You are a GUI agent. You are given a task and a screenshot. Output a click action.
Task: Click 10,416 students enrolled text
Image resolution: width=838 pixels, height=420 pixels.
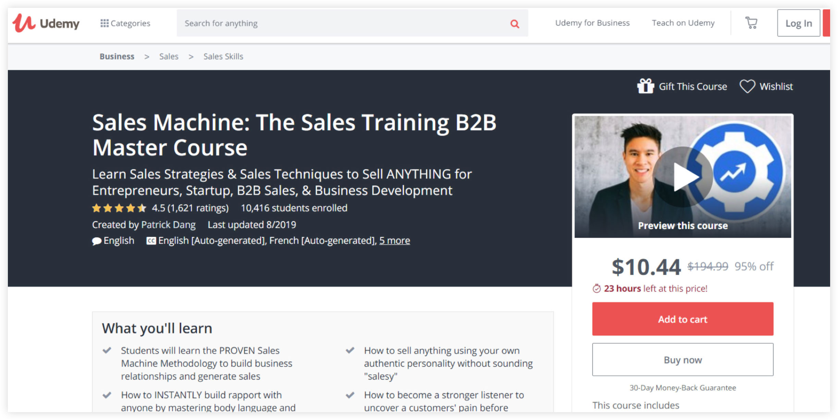(x=294, y=208)
